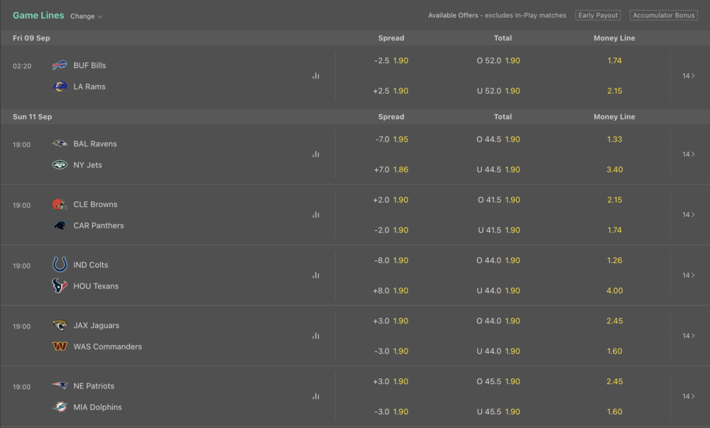Open stats icon for Colts vs Texans

click(315, 276)
